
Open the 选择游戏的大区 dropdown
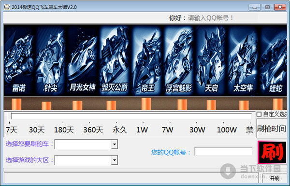[x=115, y=160]
